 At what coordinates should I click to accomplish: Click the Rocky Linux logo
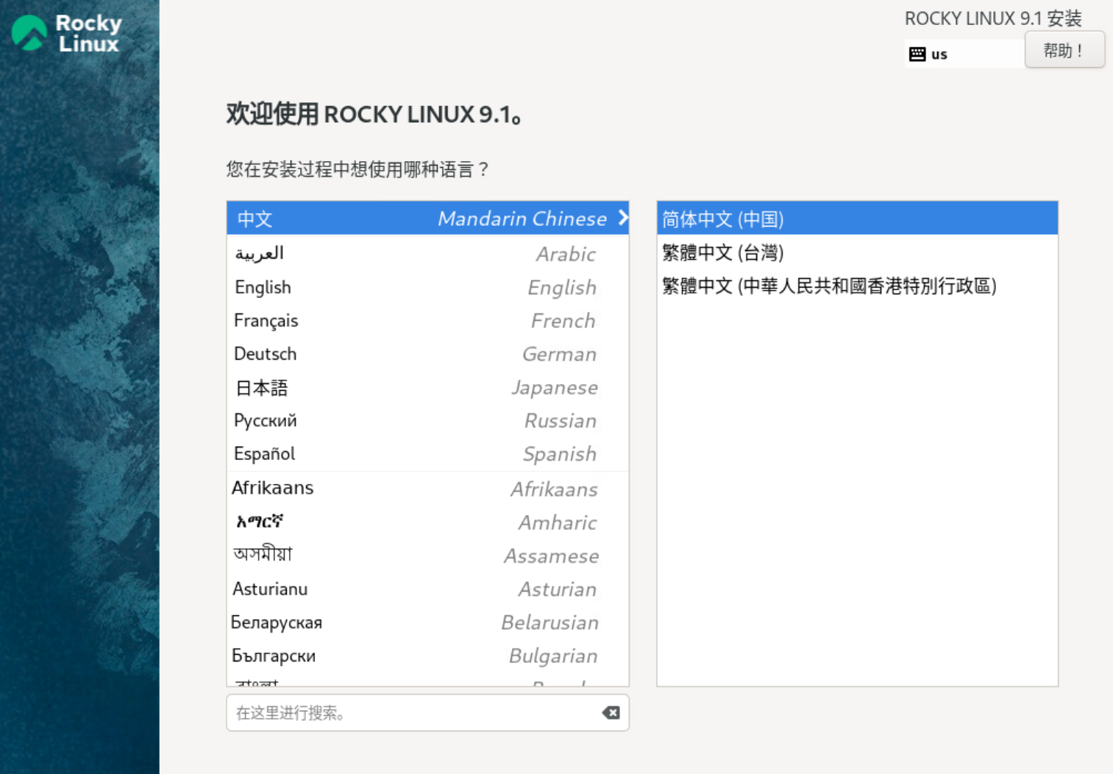coord(67,33)
